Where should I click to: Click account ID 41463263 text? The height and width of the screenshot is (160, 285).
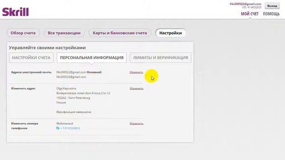[x=252, y=7]
